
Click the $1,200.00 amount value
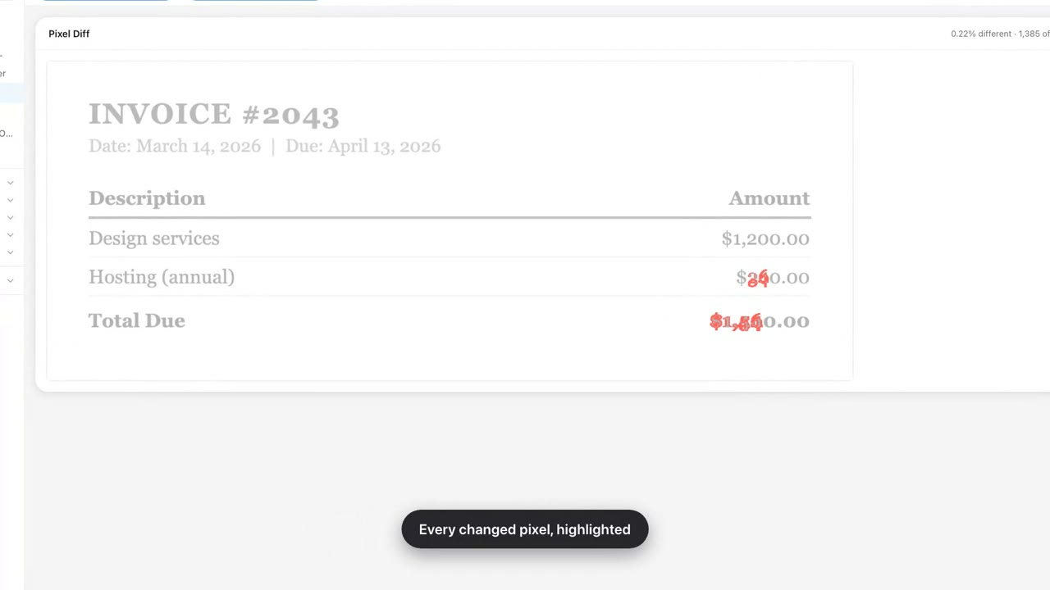tap(765, 239)
